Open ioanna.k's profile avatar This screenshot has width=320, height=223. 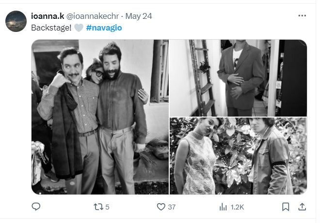16,21
